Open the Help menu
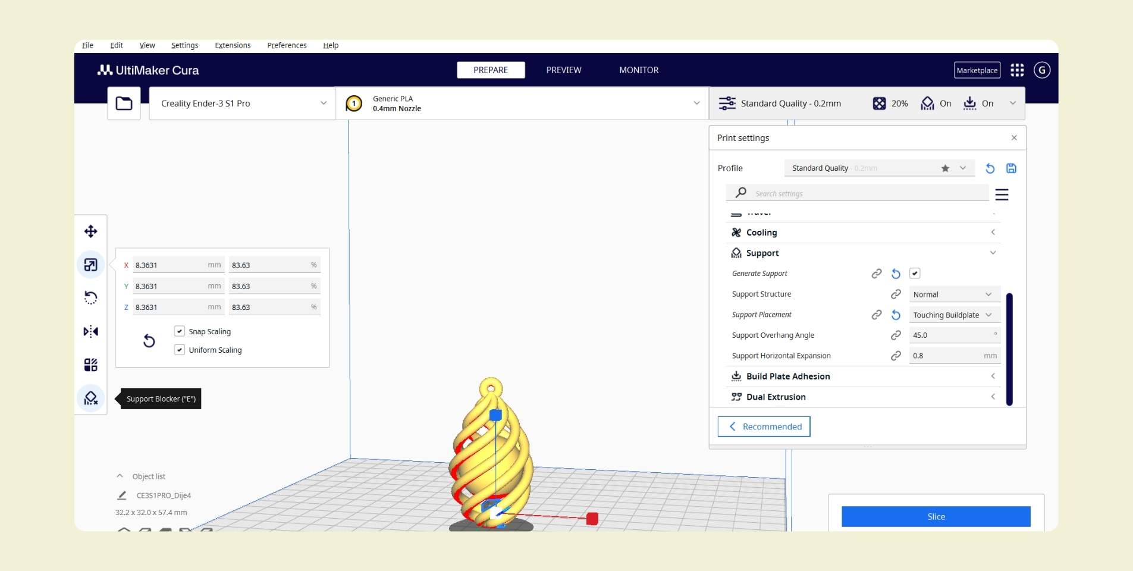1133x571 pixels. [x=331, y=45]
